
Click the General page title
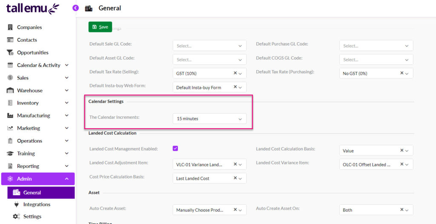click(x=110, y=9)
